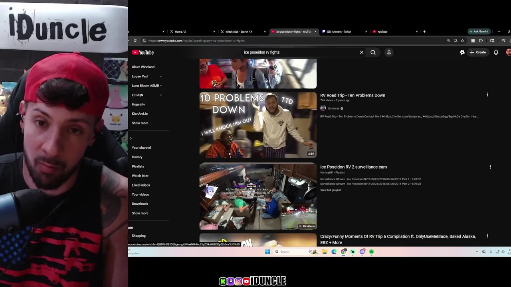Screen dimensions: 511x287
Task: Open browser extensions puzzle icon
Action: (x=481, y=41)
